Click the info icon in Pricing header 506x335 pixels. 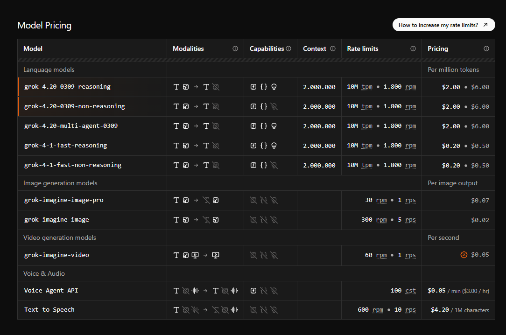(486, 49)
